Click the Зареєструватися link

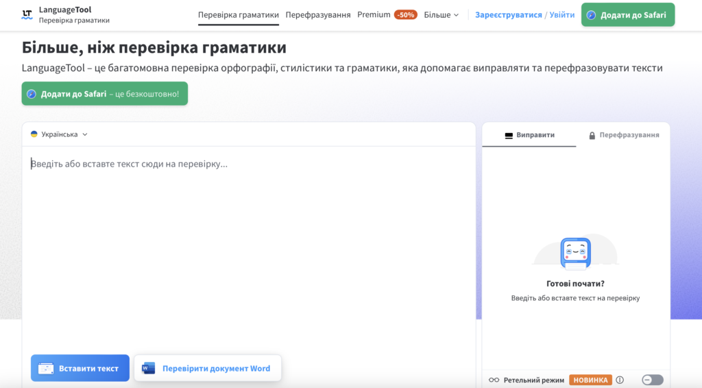(508, 15)
